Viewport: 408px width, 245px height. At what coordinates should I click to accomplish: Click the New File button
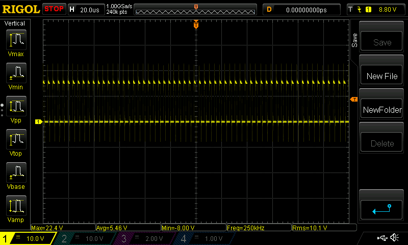click(381, 75)
